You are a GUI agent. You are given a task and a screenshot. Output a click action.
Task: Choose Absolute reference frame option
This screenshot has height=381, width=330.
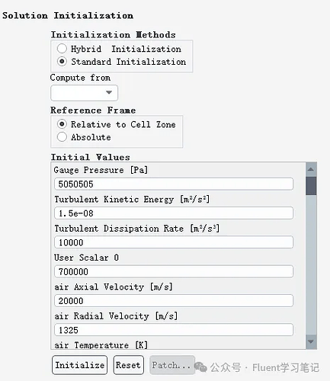(62, 137)
